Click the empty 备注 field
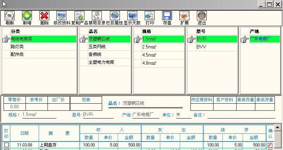Viewport: 283px width, 150px height. [x=241, y=115]
